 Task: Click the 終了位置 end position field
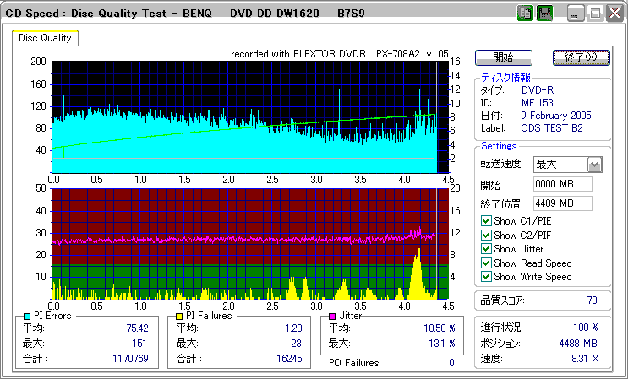tap(562, 203)
